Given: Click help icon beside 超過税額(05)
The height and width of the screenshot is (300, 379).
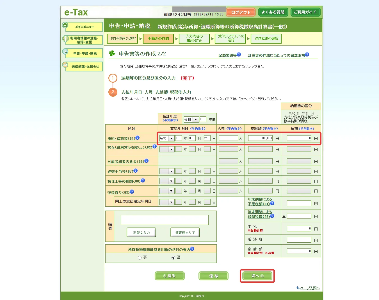Looking at the screenshot, I should tap(272, 216).
